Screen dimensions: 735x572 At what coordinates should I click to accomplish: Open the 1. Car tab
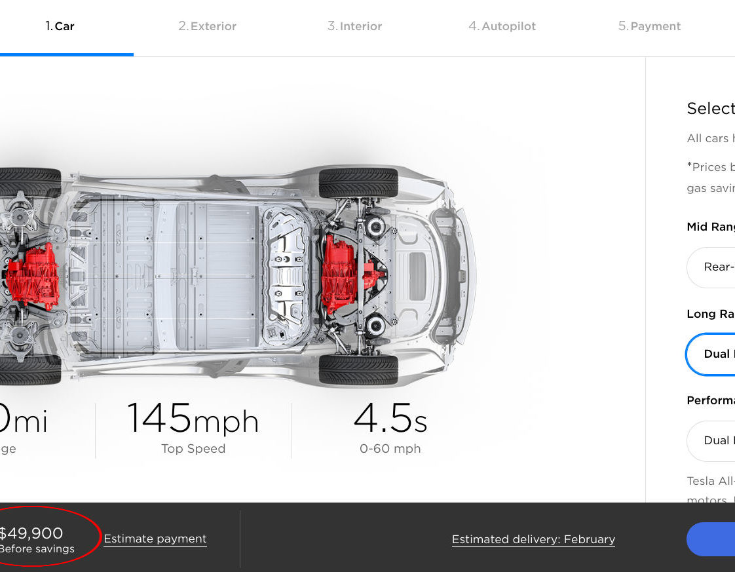[60, 26]
